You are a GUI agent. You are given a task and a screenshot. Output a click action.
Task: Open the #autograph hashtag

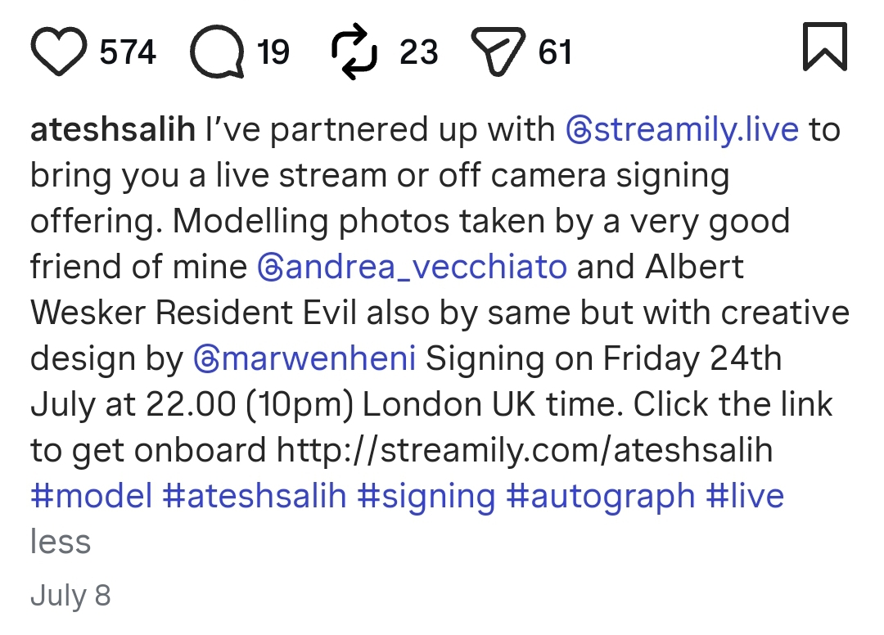tap(601, 497)
